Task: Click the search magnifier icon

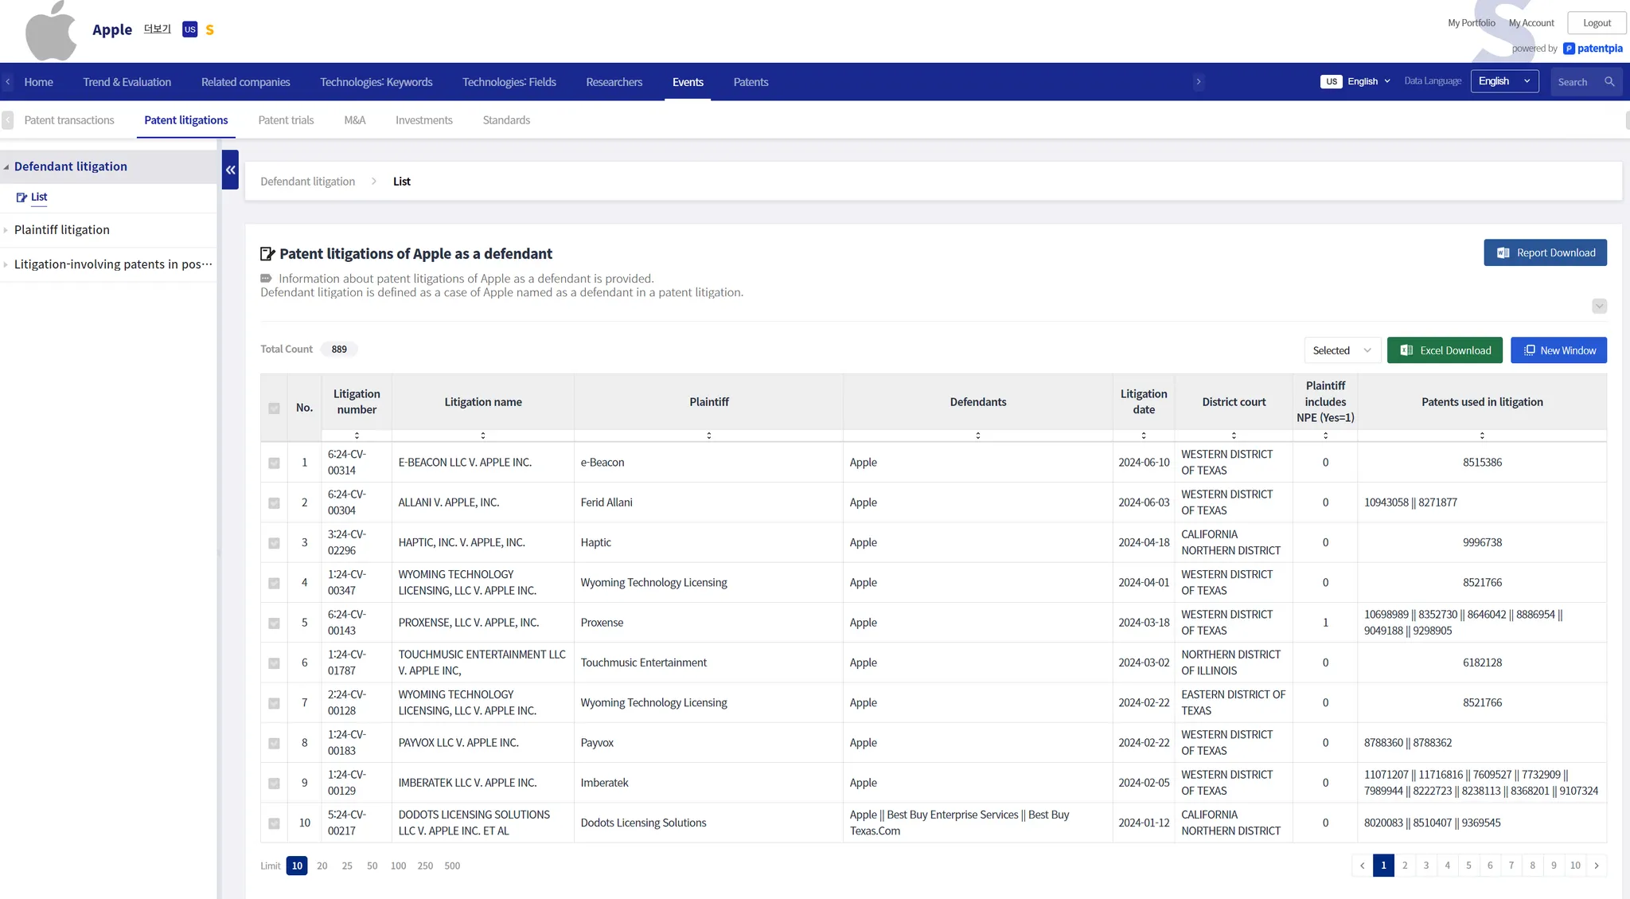Action: click(x=1609, y=82)
